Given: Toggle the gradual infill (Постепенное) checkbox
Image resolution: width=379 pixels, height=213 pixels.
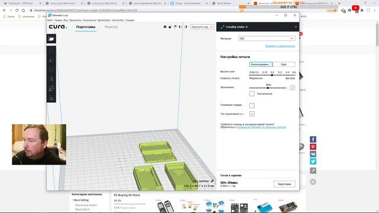Looking at the screenshot, I should pos(252,93).
